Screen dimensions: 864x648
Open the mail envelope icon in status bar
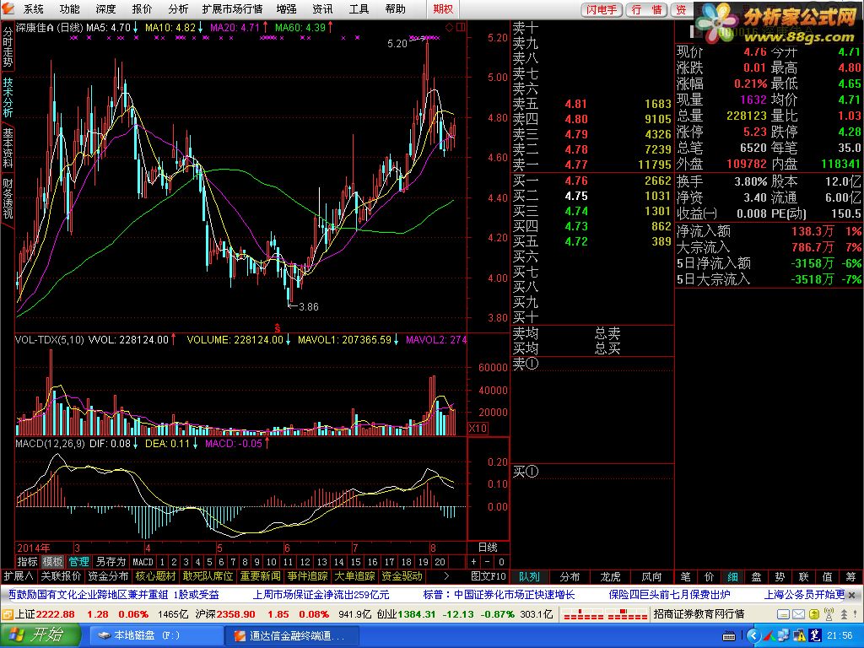[799, 614]
